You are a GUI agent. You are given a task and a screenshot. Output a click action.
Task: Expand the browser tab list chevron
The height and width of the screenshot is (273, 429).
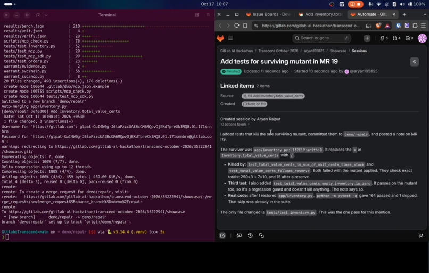(425, 14)
